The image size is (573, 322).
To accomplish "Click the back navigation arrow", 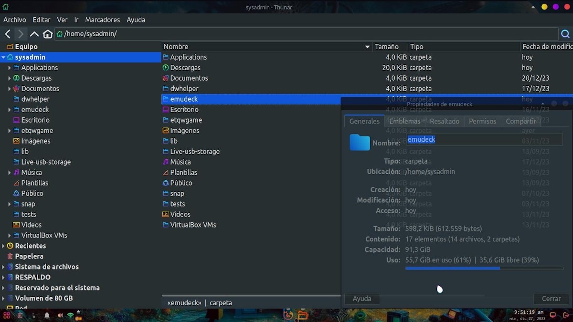I will point(8,34).
